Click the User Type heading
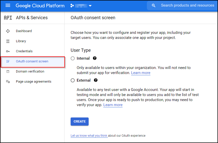This screenshot has width=218, height=143. click(x=81, y=50)
